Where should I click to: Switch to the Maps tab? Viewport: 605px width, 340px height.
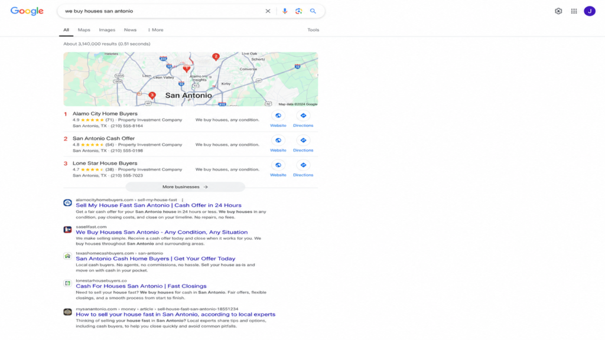(x=84, y=30)
